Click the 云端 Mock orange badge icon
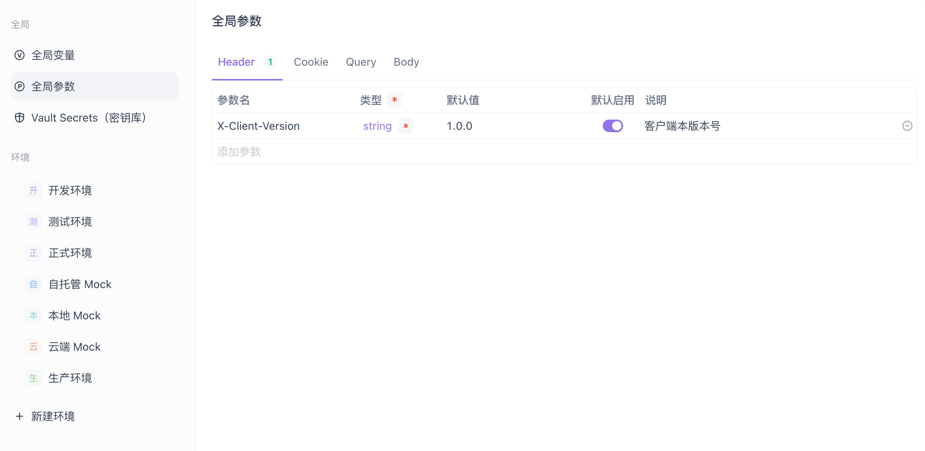 point(34,347)
